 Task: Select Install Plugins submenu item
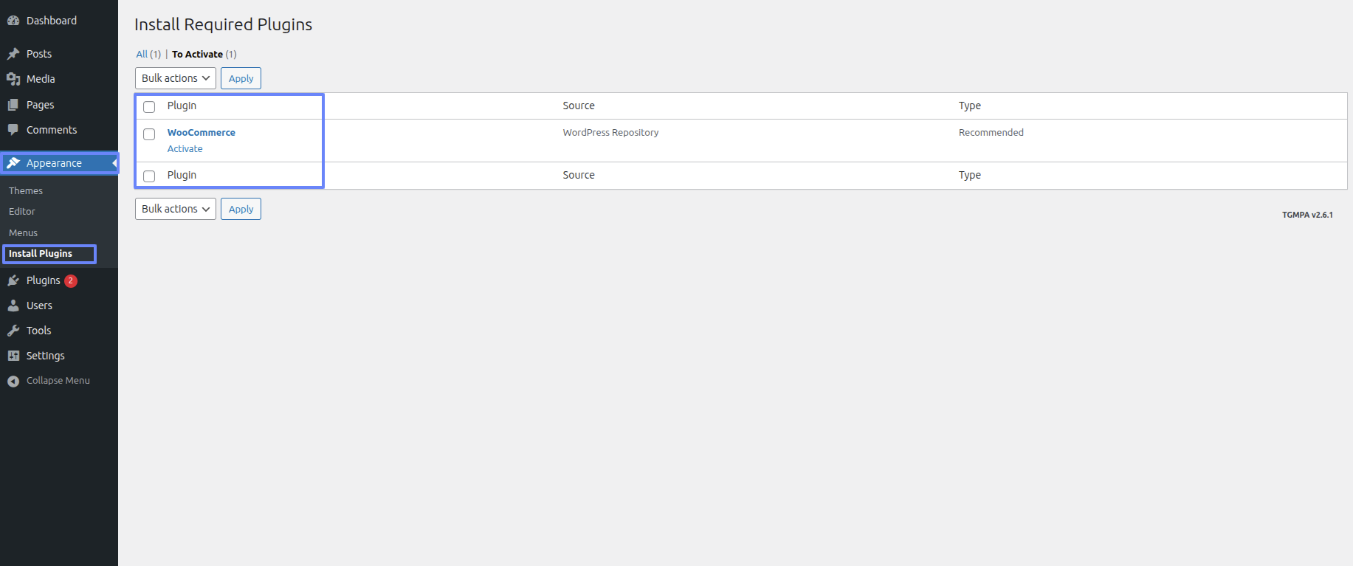coord(41,254)
